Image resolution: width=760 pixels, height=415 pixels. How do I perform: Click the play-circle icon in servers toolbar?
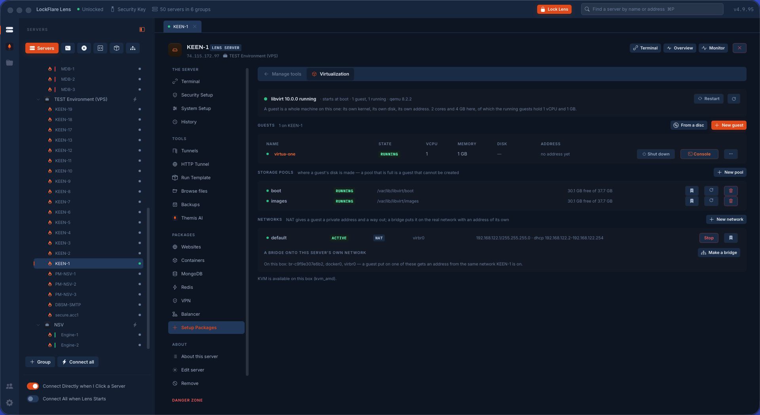[x=84, y=48]
